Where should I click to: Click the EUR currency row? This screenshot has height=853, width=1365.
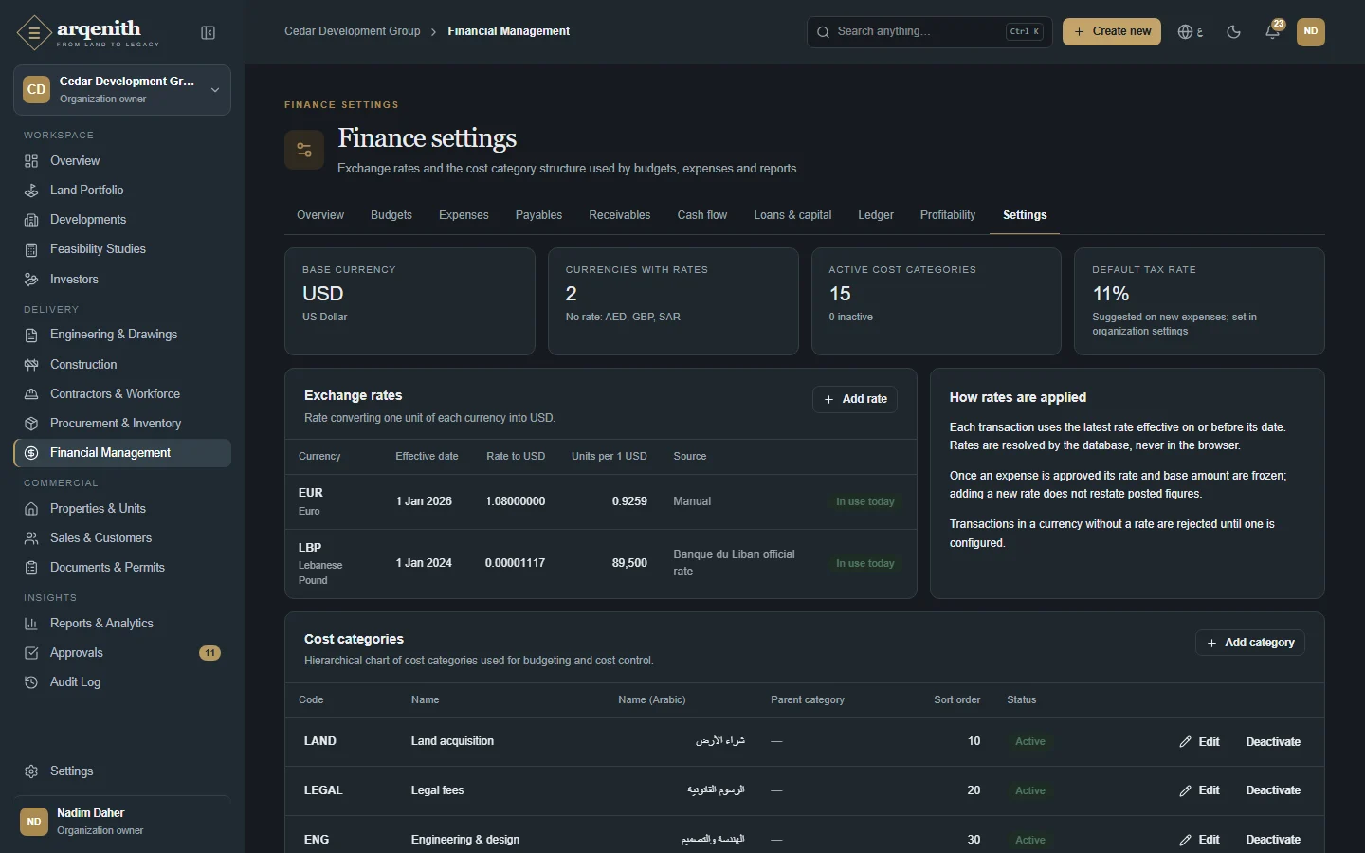point(601,501)
